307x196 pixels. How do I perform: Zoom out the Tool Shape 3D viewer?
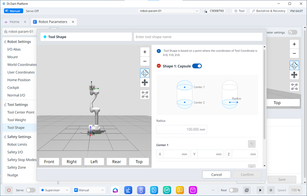(145, 61)
